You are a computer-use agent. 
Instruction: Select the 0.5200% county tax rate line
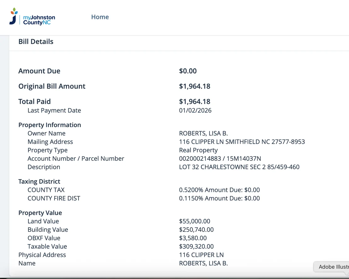coord(220,190)
